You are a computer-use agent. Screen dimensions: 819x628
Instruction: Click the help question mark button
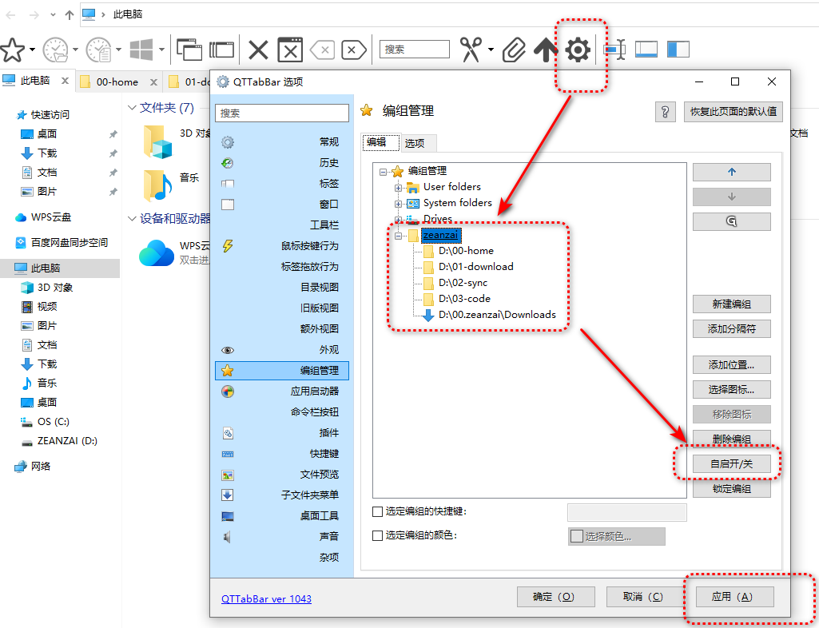click(665, 112)
